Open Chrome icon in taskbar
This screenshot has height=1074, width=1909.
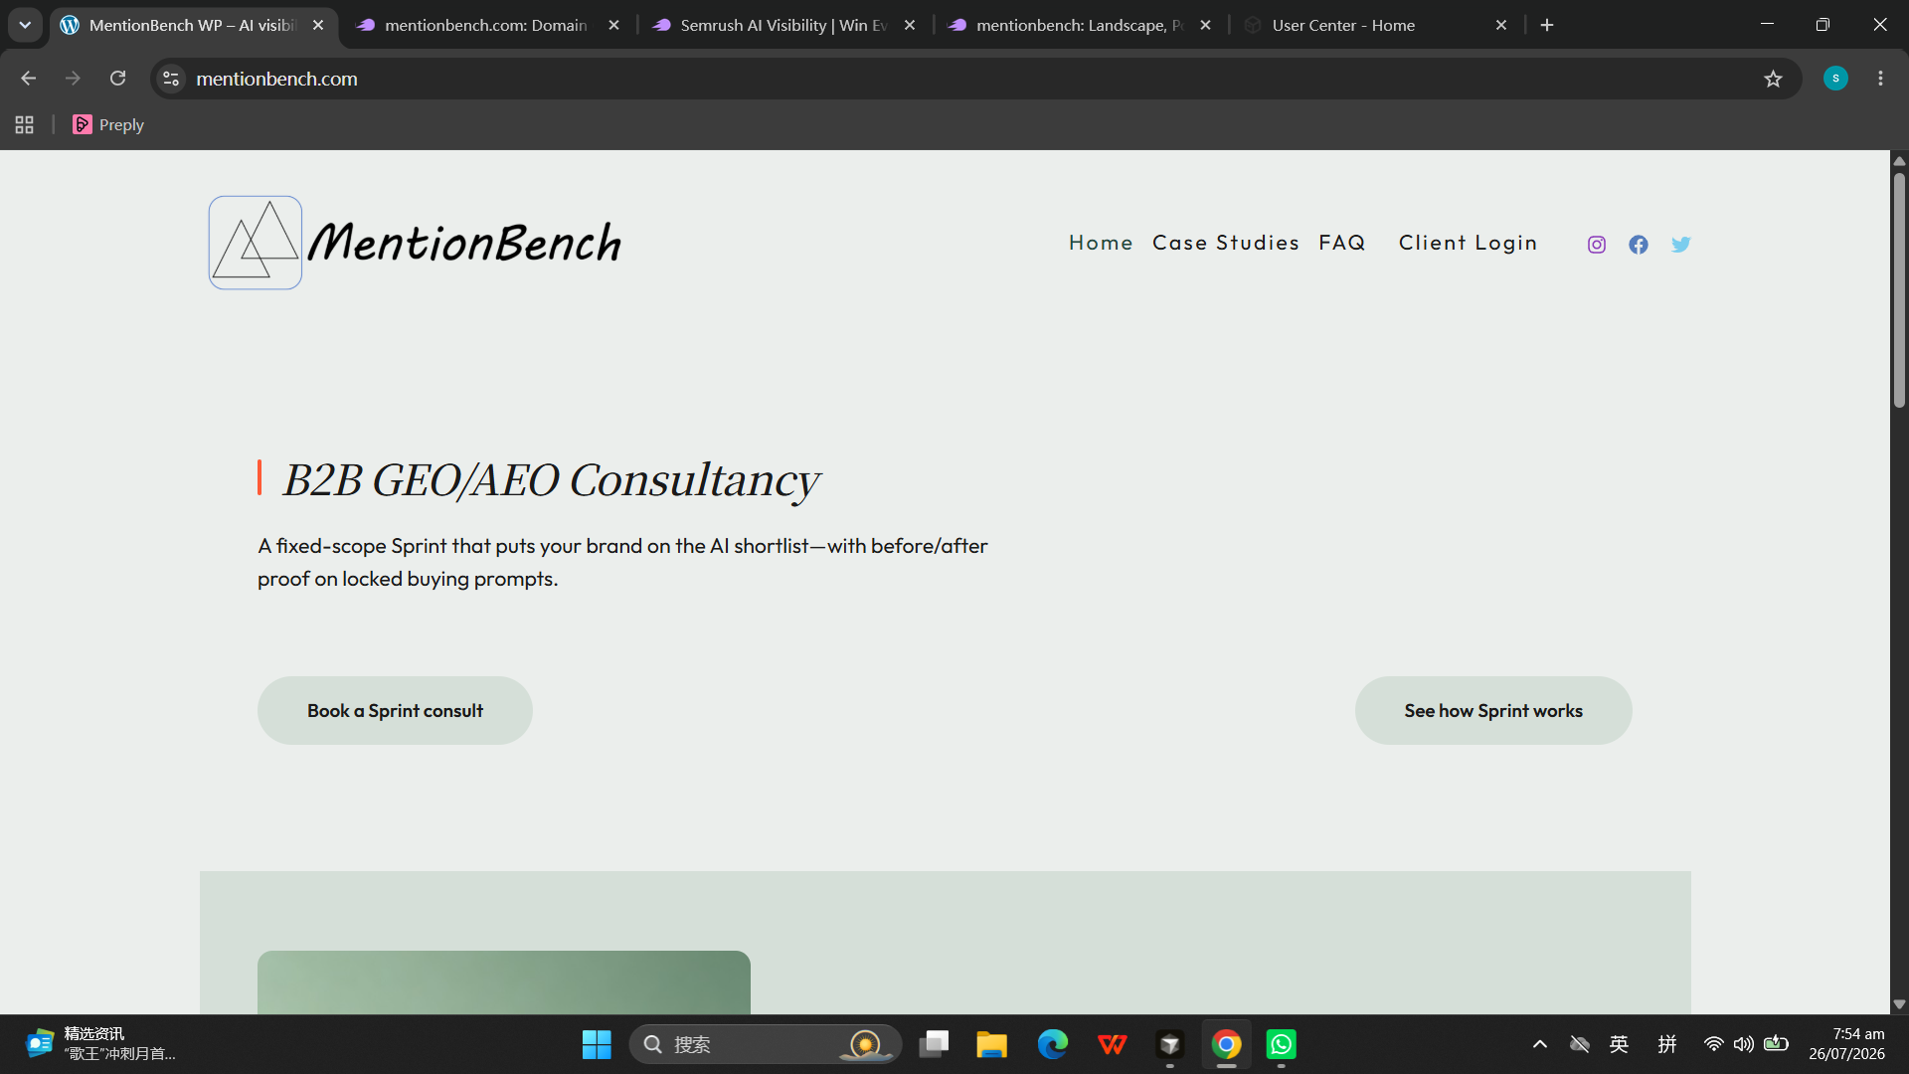1226,1044
